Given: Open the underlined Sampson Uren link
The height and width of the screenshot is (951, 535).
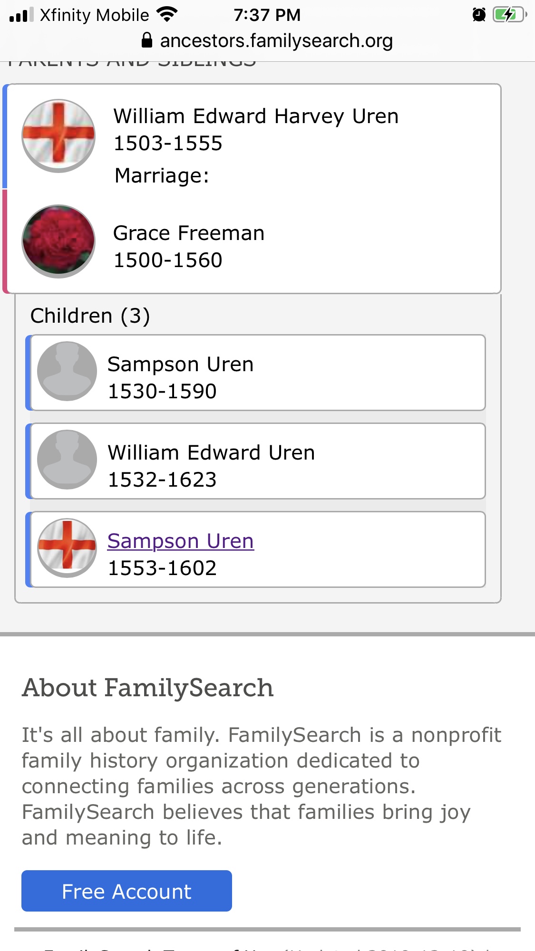Looking at the screenshot, I should (181, 541).
